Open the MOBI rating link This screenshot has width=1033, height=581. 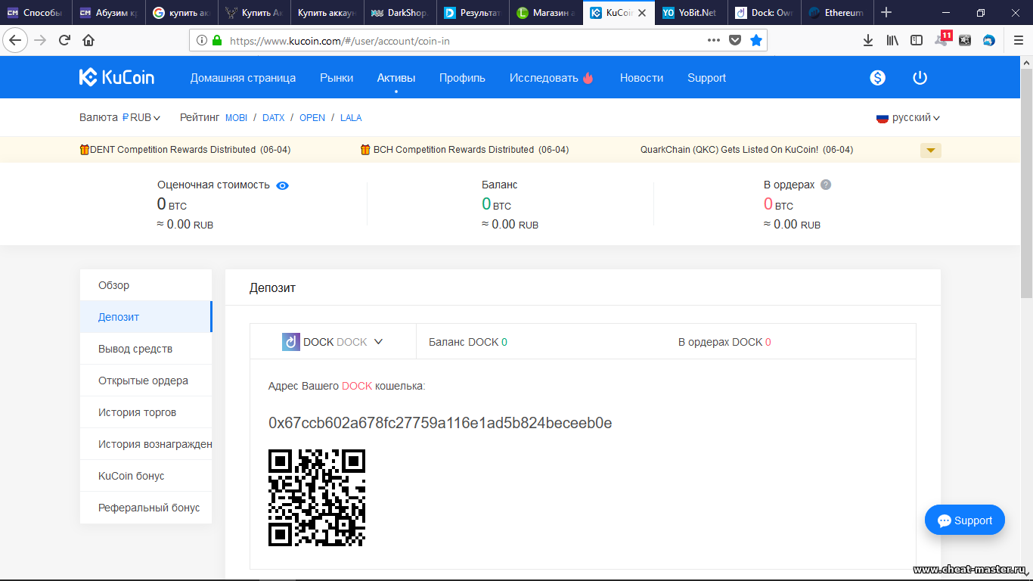[237, 118]
